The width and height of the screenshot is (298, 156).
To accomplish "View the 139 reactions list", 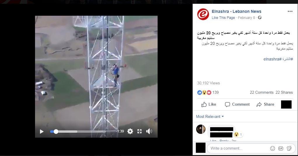I will [x=208, y=93].
